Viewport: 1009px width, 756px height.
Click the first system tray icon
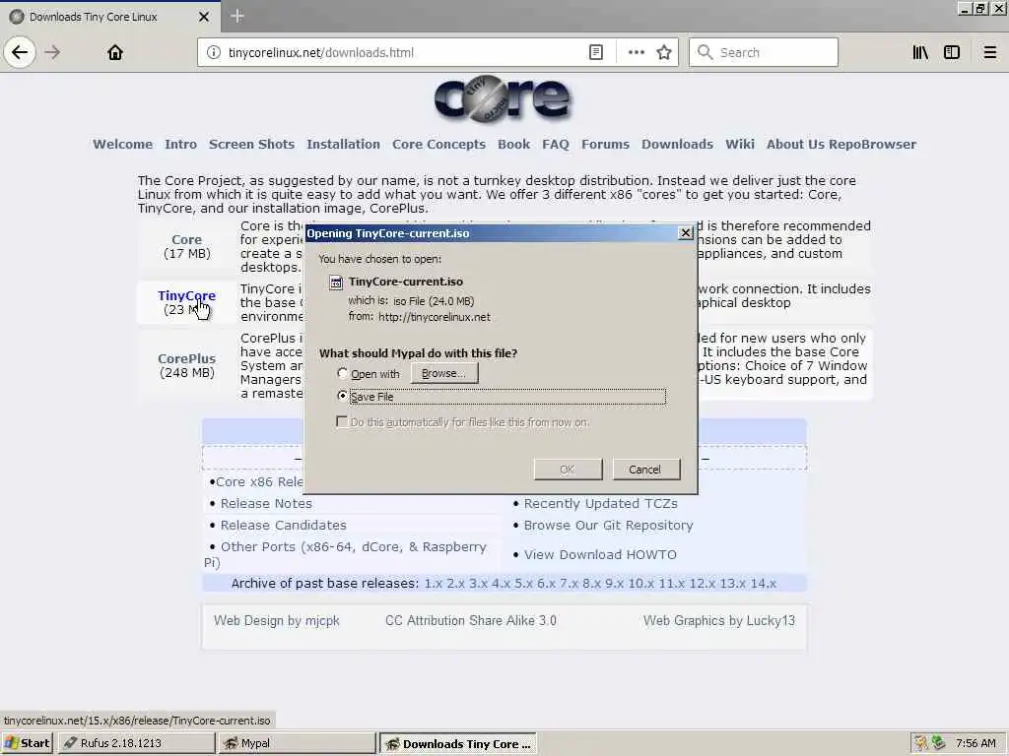click(x=921, y=743)
